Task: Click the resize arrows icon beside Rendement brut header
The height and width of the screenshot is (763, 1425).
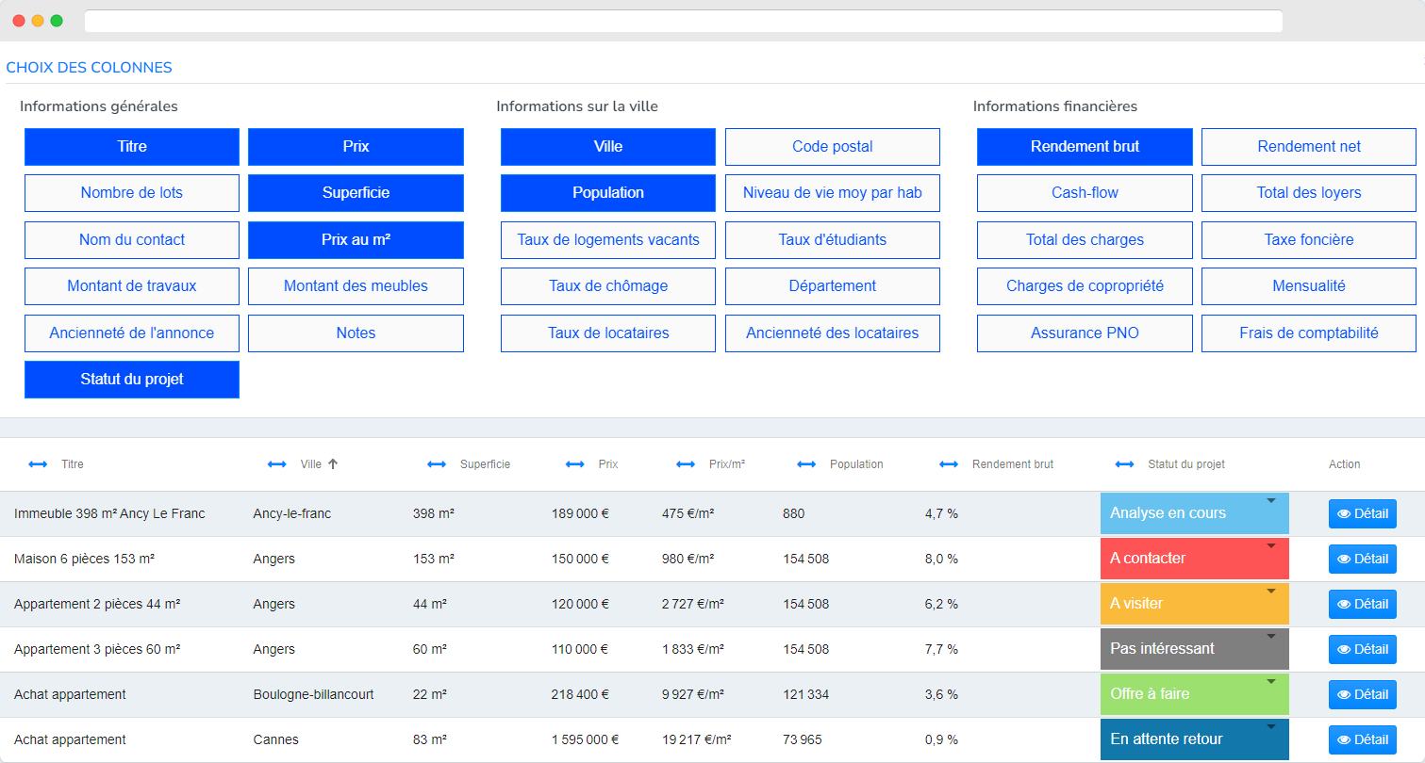Action: pyautogui.click(x=948, y=463)
